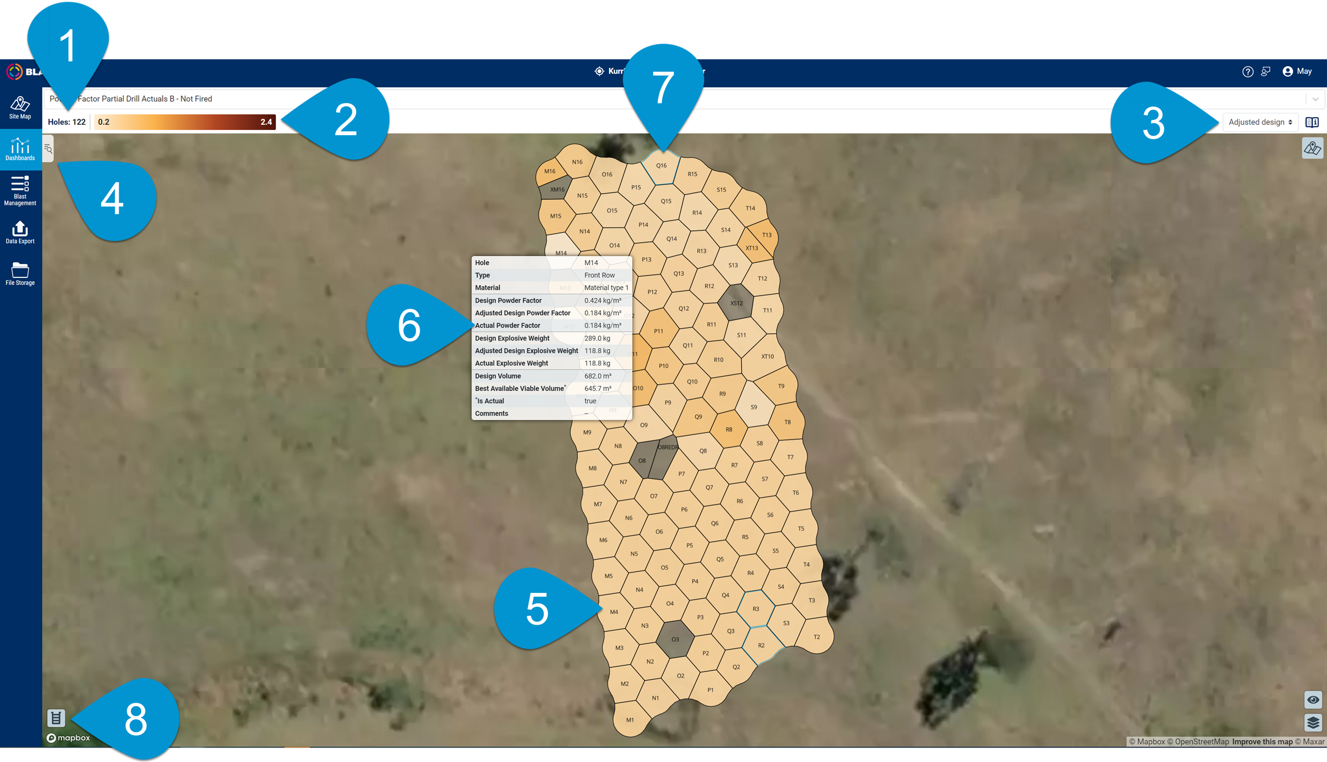Screen dimensions: 1327x762
Task: Select hole M4 polygon
Action: [x=614, y=612]
